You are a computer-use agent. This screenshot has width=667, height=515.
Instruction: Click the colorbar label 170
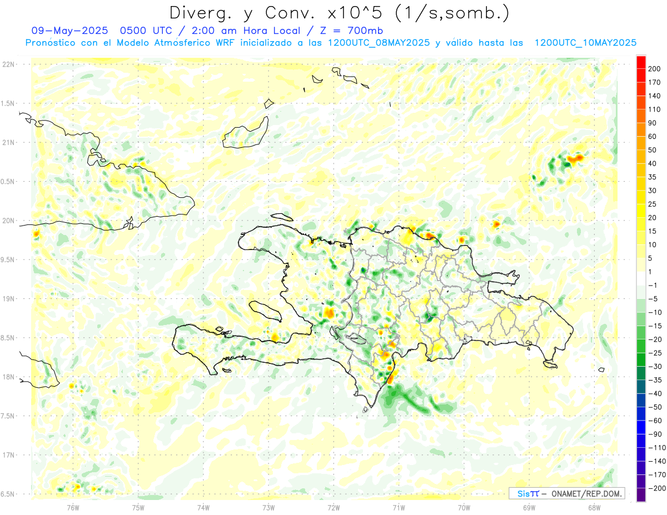[x=655, y=82]
